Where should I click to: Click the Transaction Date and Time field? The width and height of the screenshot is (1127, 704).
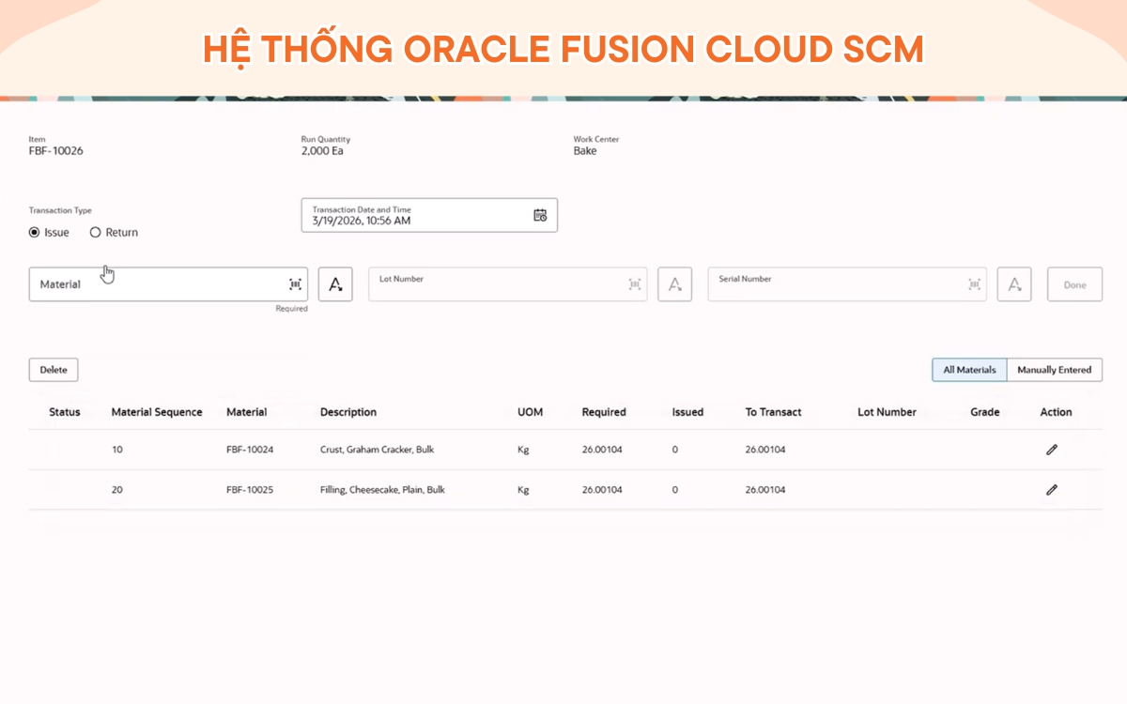coord(429,215)
